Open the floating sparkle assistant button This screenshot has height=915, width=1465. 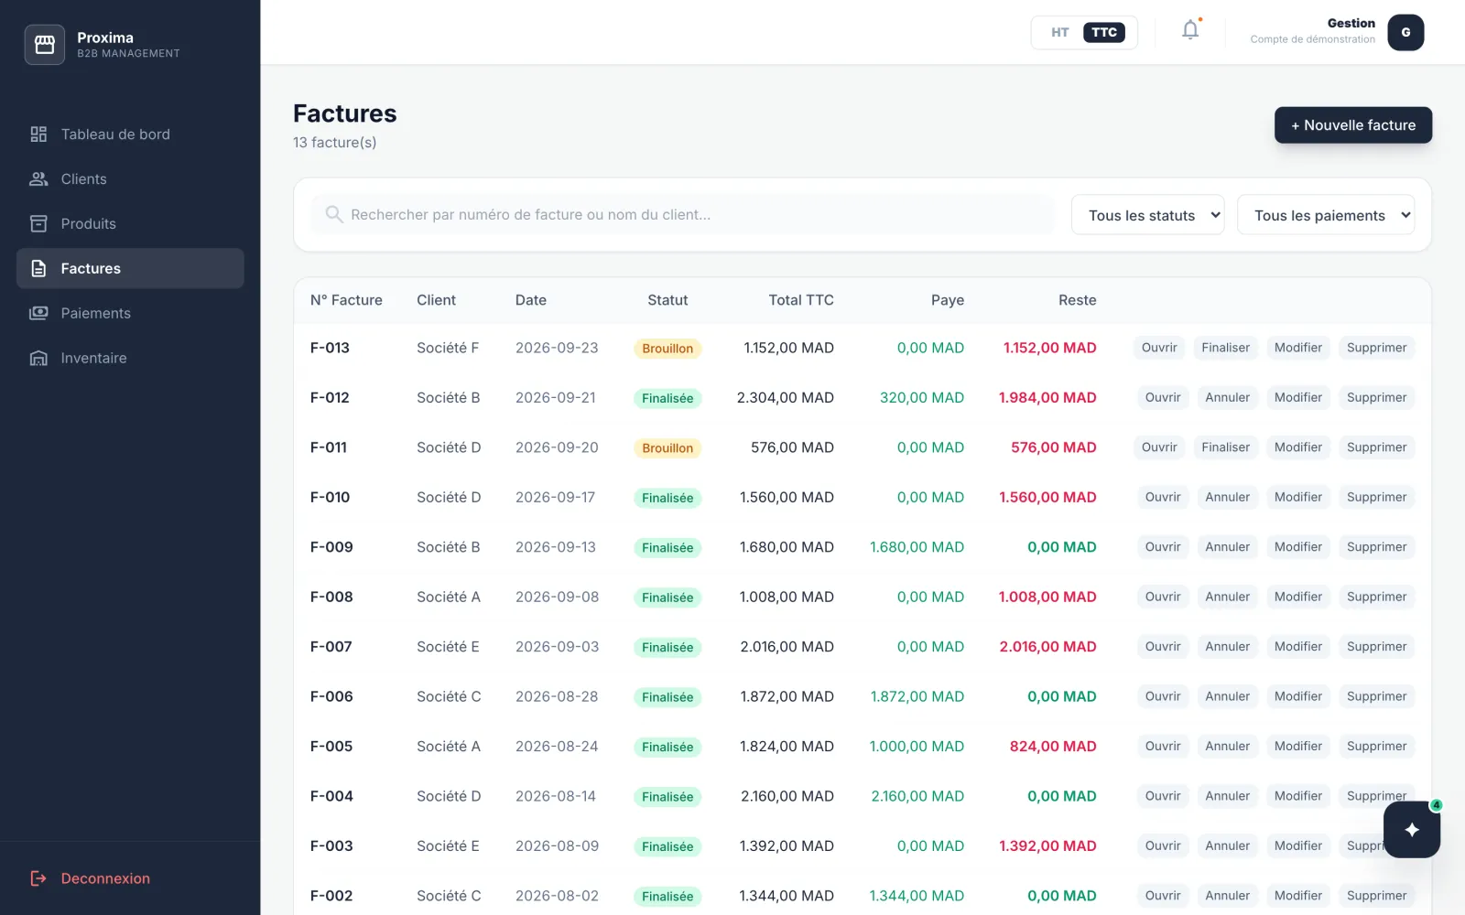1412,829
